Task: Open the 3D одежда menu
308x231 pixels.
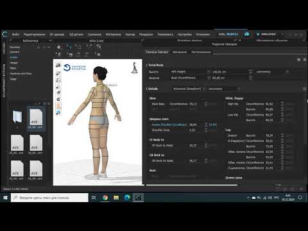Action: [57, 35]
